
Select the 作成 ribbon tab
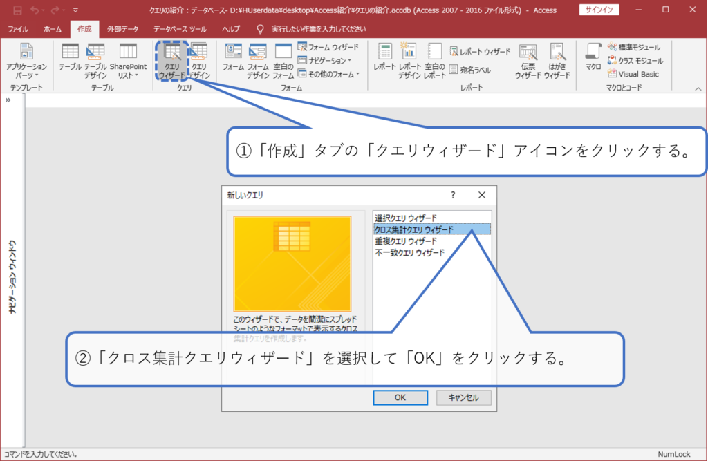click(84, 29)
